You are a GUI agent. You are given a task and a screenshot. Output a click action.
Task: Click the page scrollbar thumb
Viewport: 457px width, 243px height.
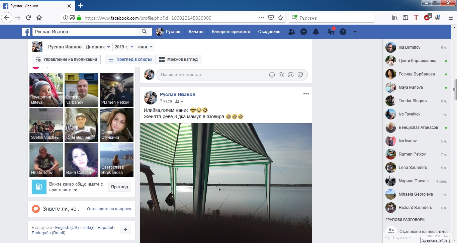(x=454, y=89)
